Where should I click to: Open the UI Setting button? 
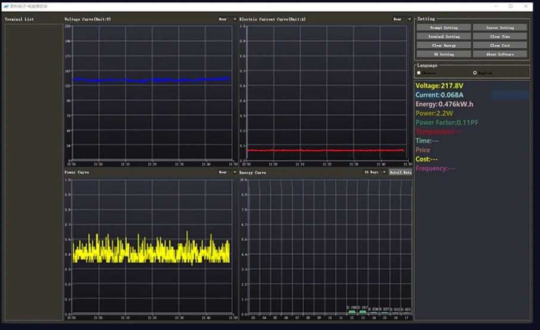(444, 54)
